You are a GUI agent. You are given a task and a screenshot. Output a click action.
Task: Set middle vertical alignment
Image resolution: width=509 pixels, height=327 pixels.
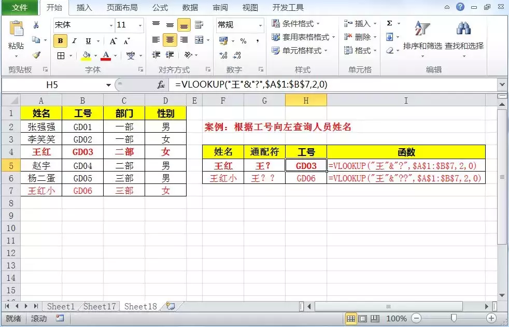click(170, 25)
